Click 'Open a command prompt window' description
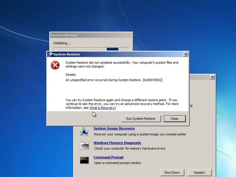The width and height of the screenshot is (236, 177). pos(118,163)
